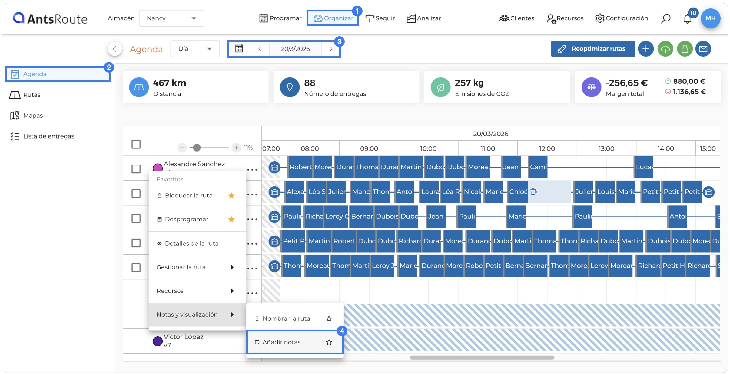Screen dimensions: 730x375
Task: Favorite the Añadir notas star
Action: point(329,342)
